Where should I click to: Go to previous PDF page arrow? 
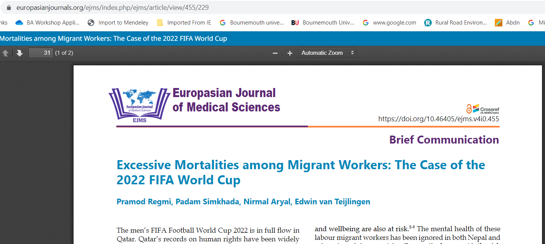pyautogui.click(x=6, y=53)
